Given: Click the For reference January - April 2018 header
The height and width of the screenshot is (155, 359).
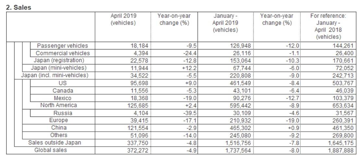Looking at the screenshot, I should click(x=328, y=26).
